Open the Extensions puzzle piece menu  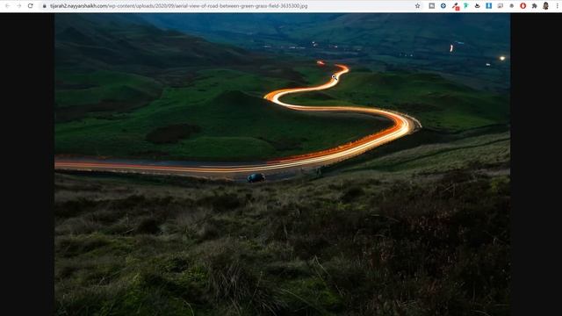535,6
